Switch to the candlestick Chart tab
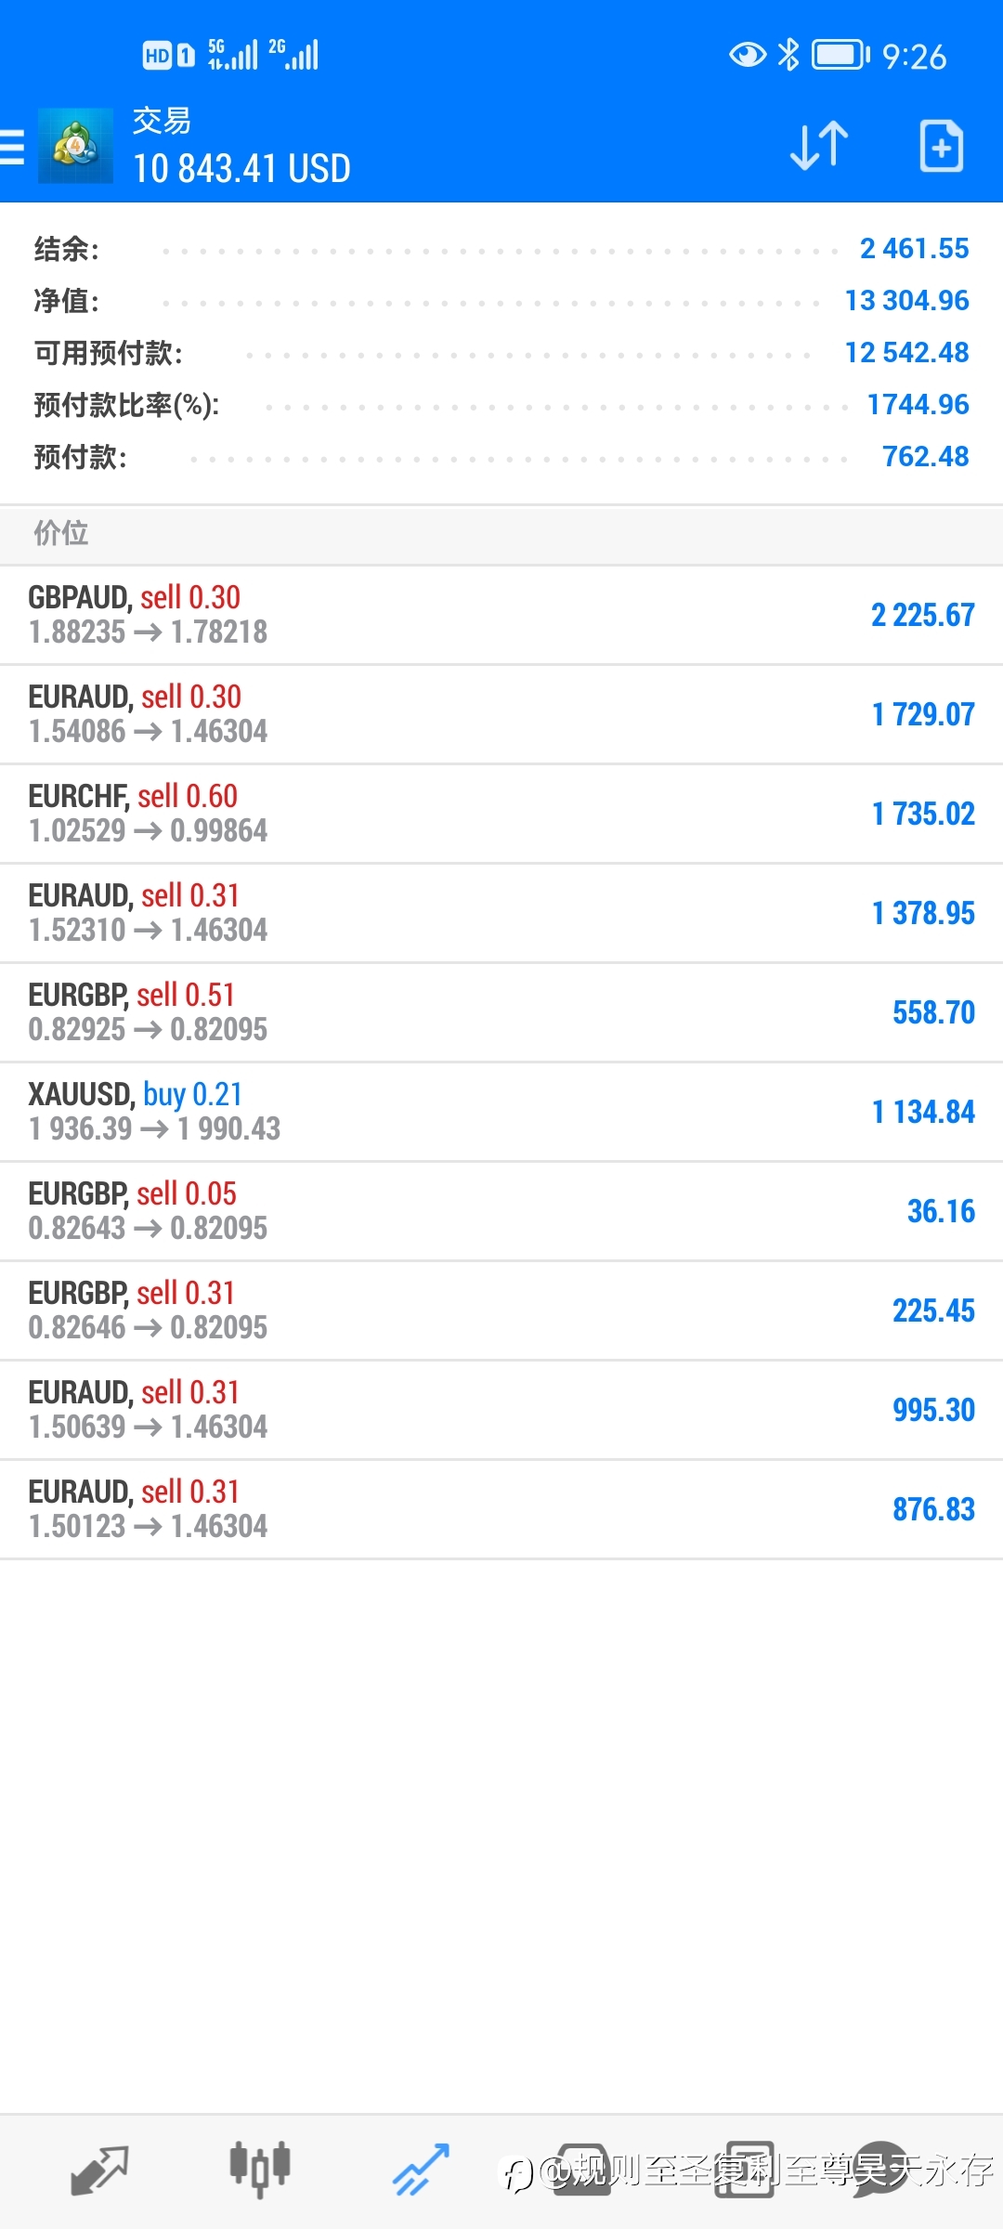Image resolution: width=1003 pixels, height=2229 pixels. (260, 2170)
